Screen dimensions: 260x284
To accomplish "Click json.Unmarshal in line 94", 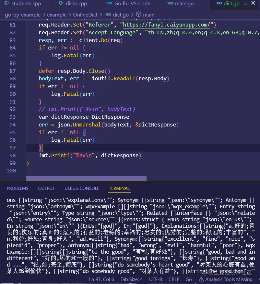I will (x=79, y=125).
